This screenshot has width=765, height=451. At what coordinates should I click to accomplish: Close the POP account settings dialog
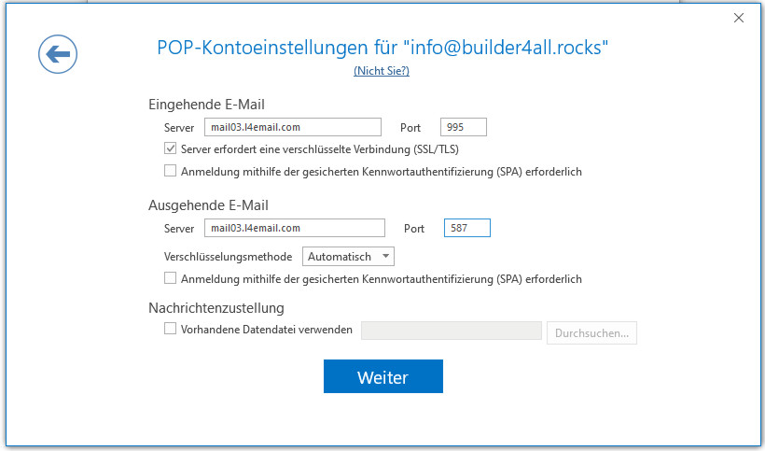coord(739,18)
